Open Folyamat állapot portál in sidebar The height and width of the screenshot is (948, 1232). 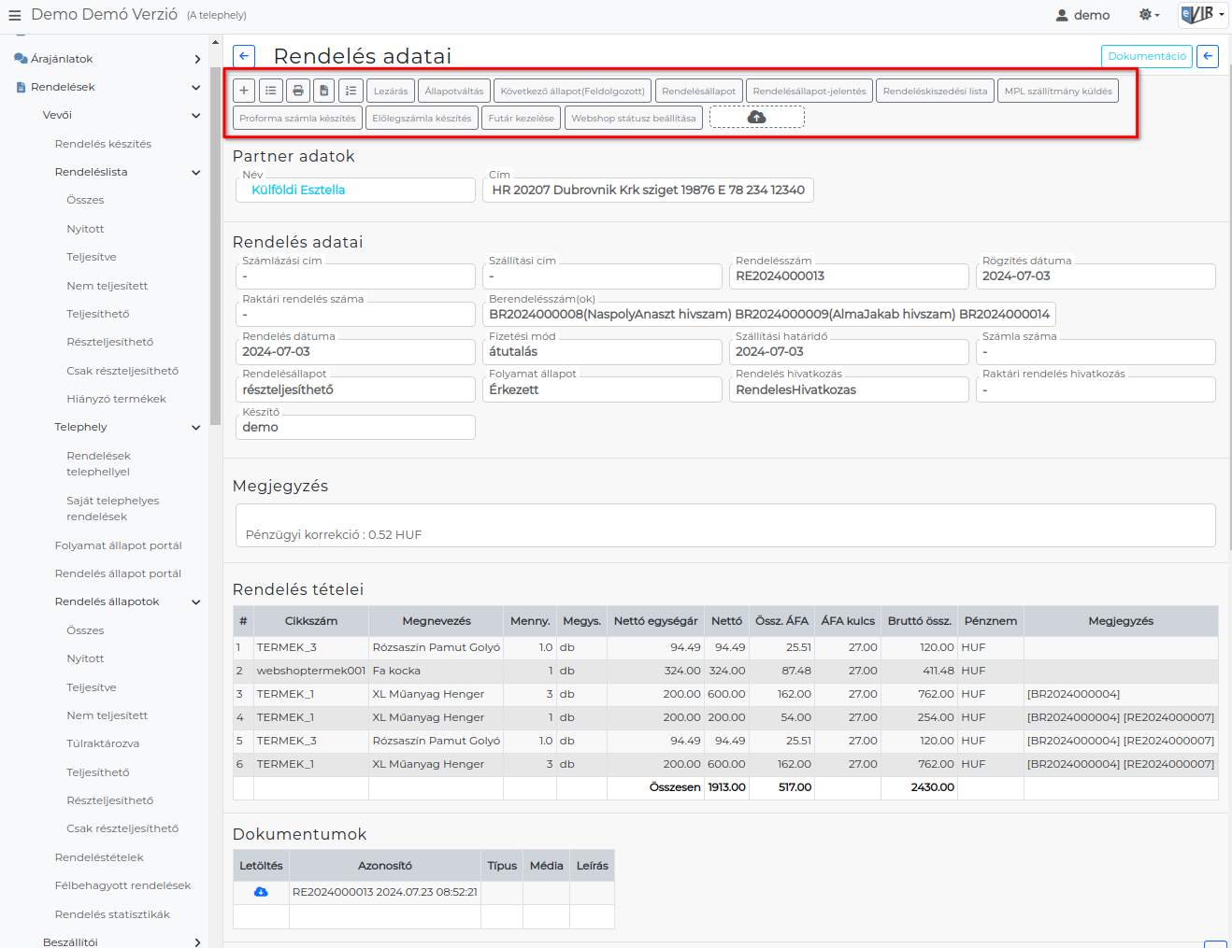click(118, 545)
